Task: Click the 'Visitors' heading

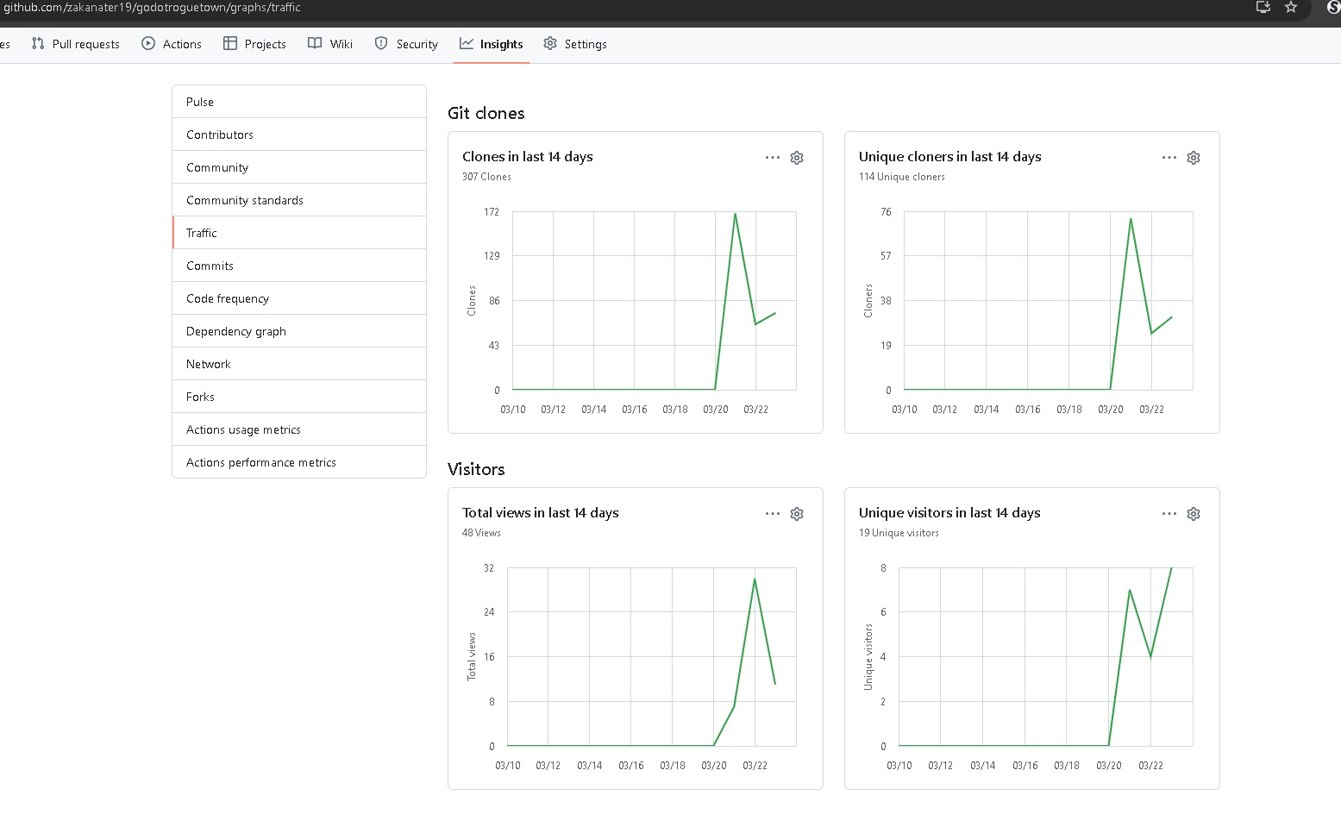Action: 476,469
